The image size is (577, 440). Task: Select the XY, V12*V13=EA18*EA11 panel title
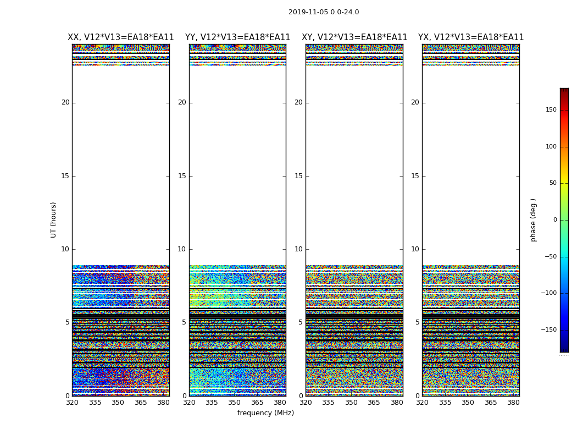coord(354,37)
